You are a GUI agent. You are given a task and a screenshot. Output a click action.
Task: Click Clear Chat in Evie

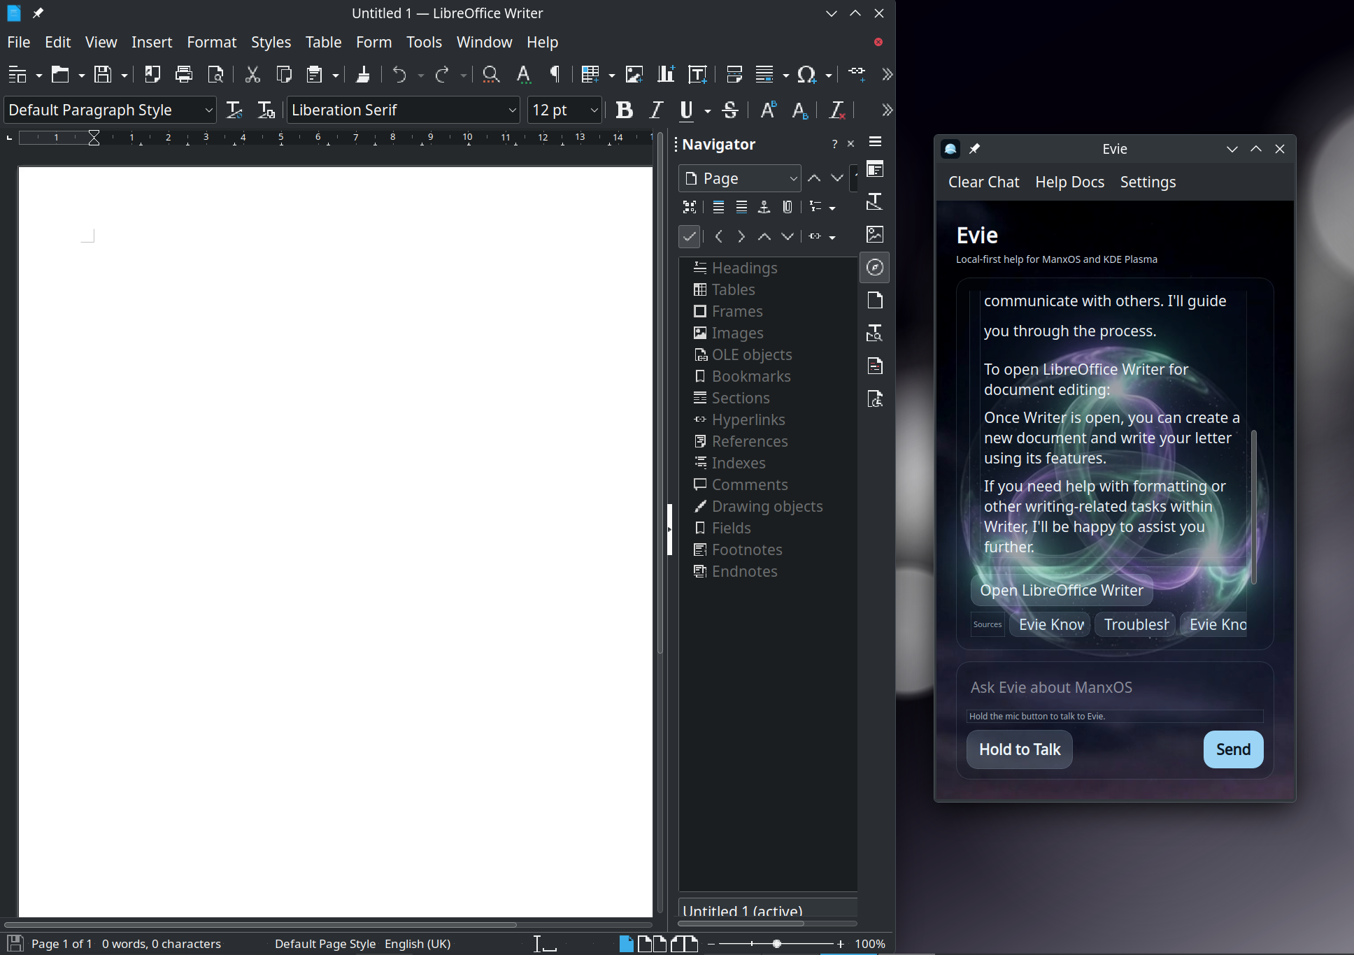[984, 182]
